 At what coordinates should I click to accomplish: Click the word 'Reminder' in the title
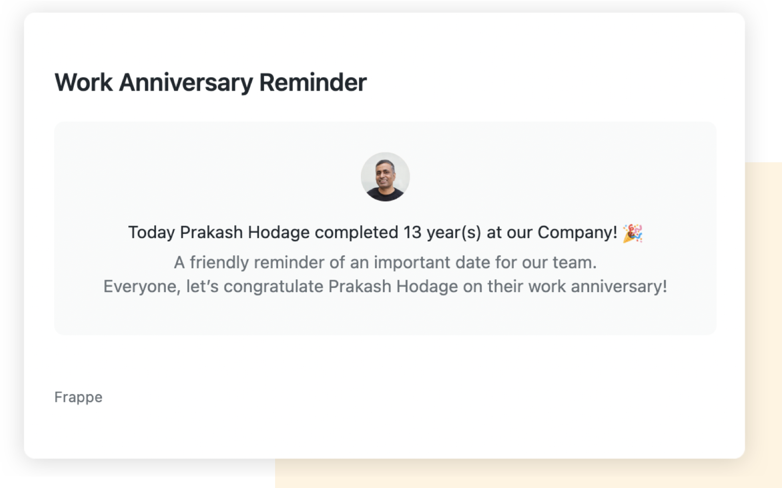click(x=313, y=82)
